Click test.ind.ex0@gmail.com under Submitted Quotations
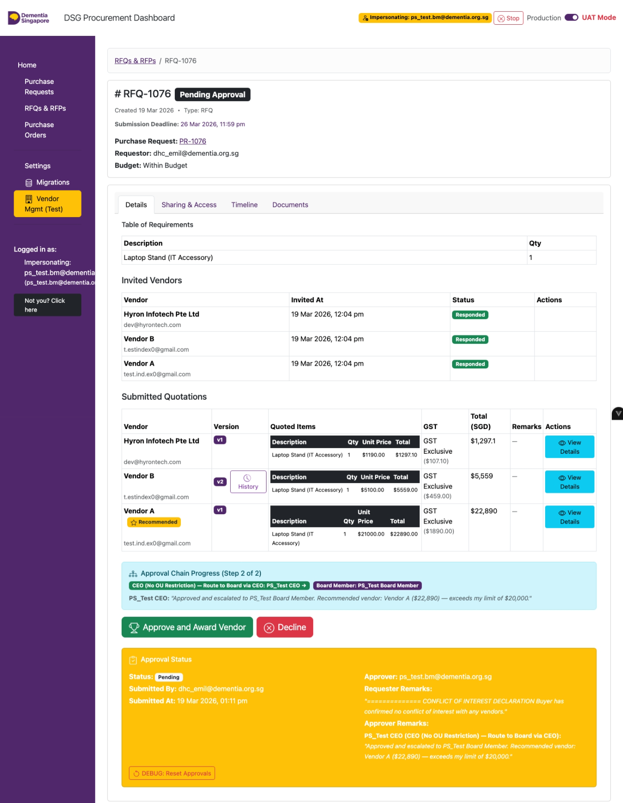The image size is (623, 803). pyautogui.click(x=157, y=544)
